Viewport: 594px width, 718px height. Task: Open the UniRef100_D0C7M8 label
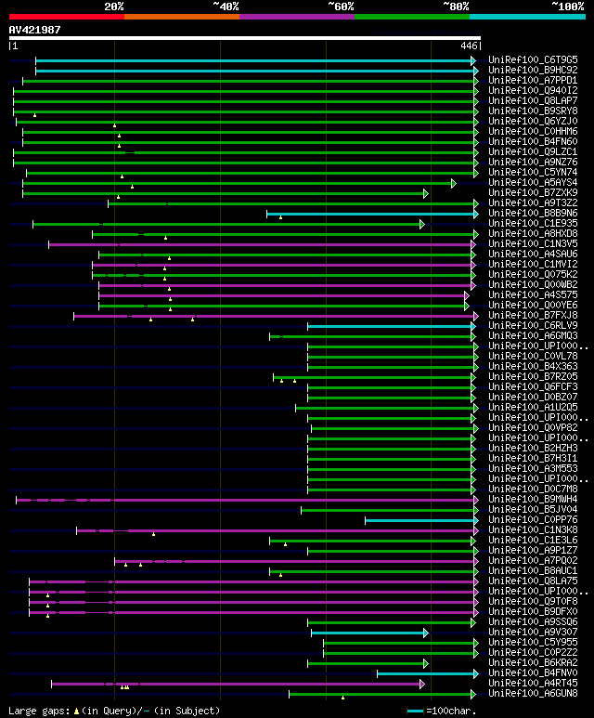(x=533, y=489)
